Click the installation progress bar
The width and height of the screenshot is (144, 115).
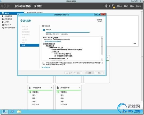coord(68,32)
